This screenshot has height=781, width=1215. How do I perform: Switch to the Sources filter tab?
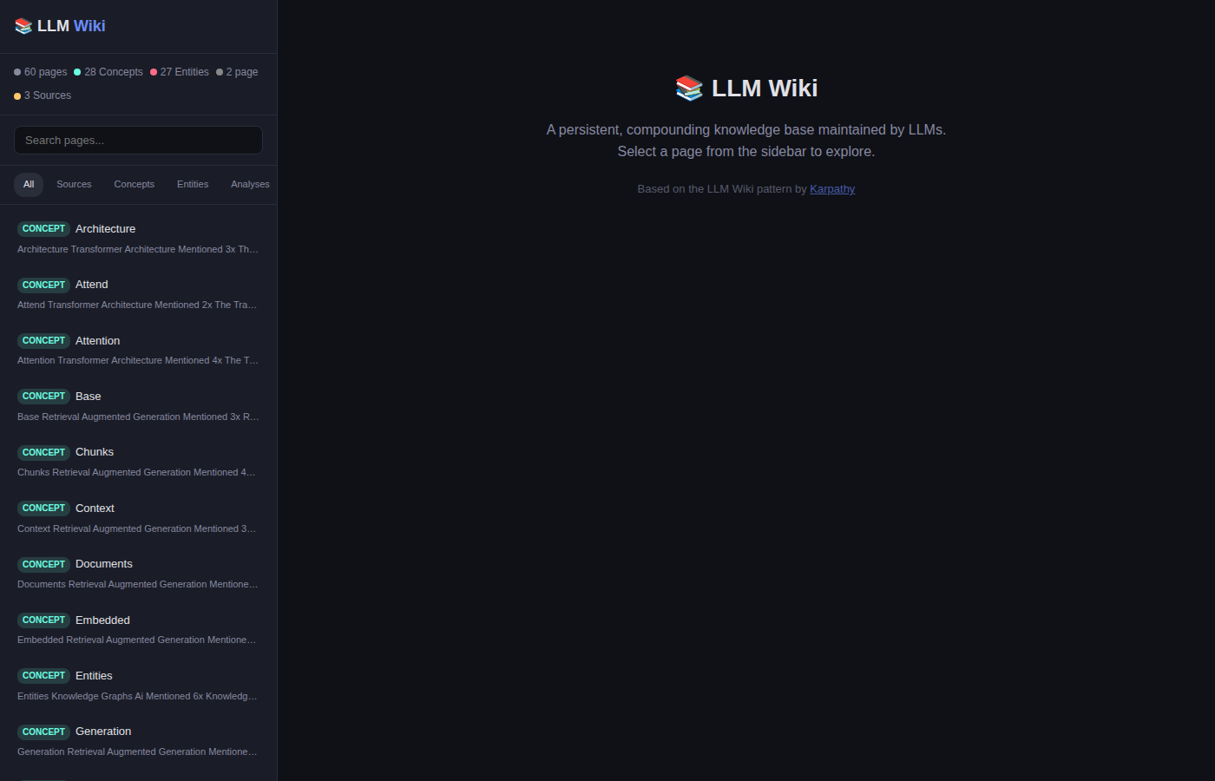[x=74, y=184]
